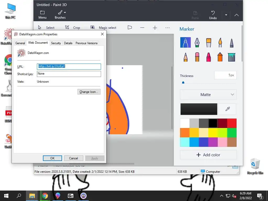Switch to Paint 3D in taskbar
Viewport: 268px width, 201px height.
click(x=58, y=196)
